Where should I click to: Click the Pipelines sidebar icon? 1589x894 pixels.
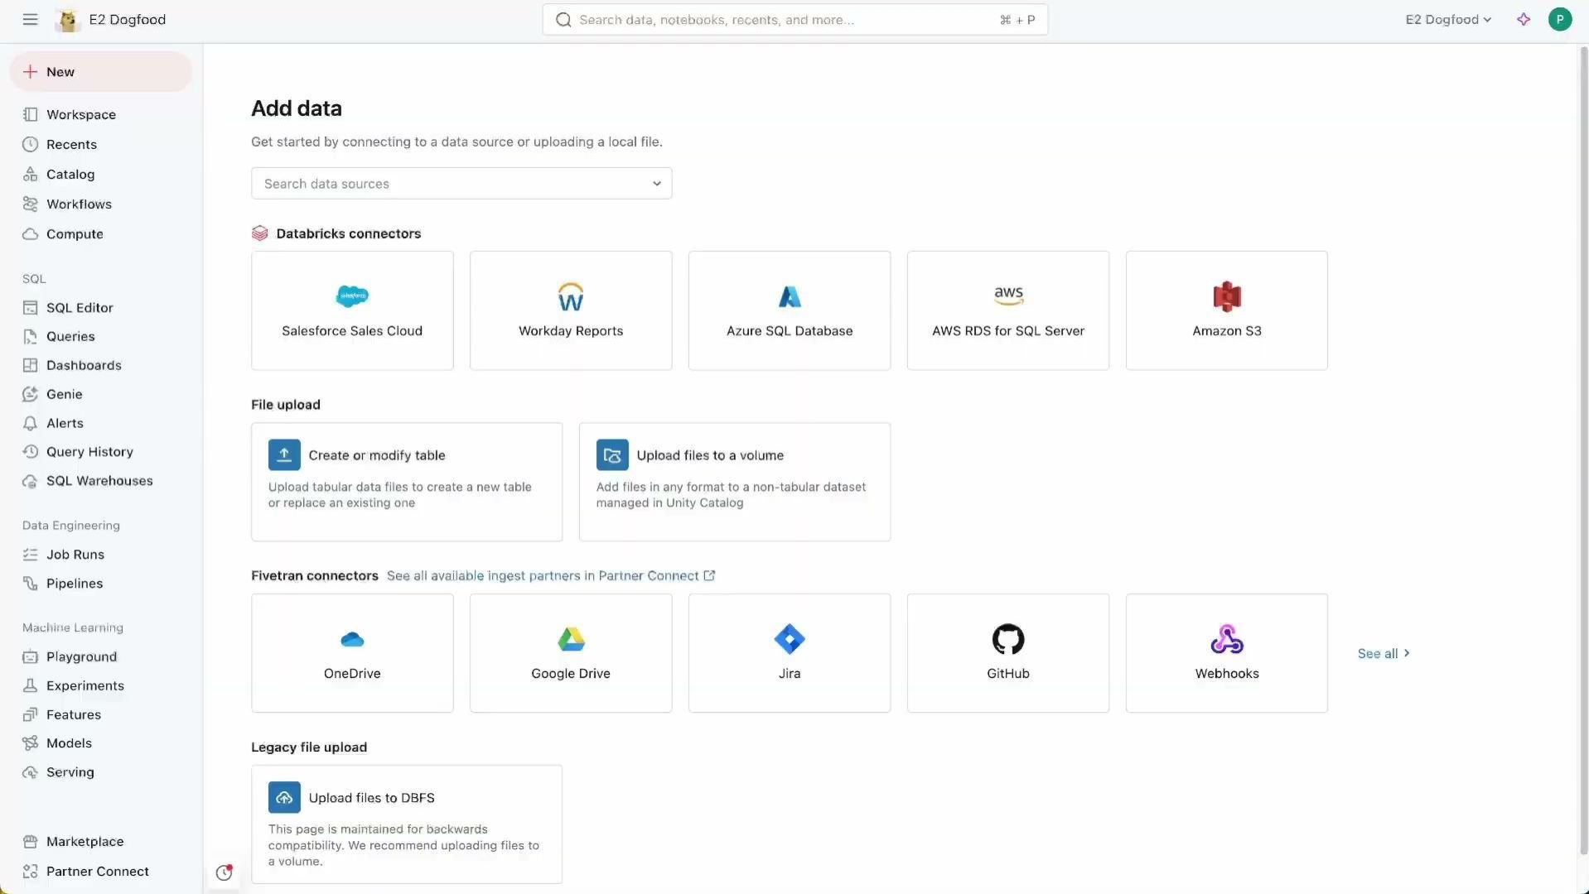tap(31, 583)
